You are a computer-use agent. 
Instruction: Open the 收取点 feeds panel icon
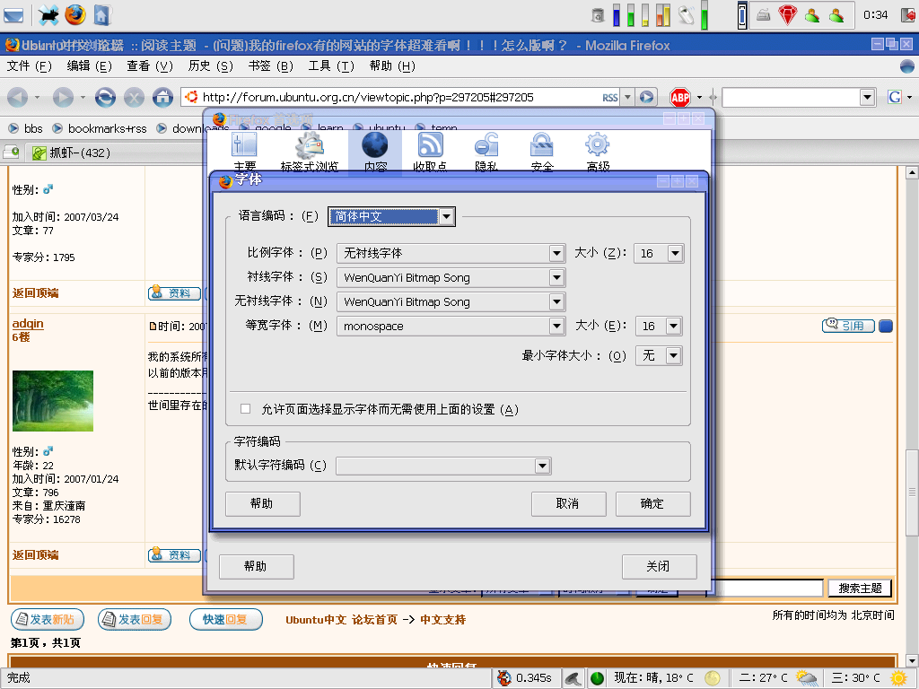[430, 151]
